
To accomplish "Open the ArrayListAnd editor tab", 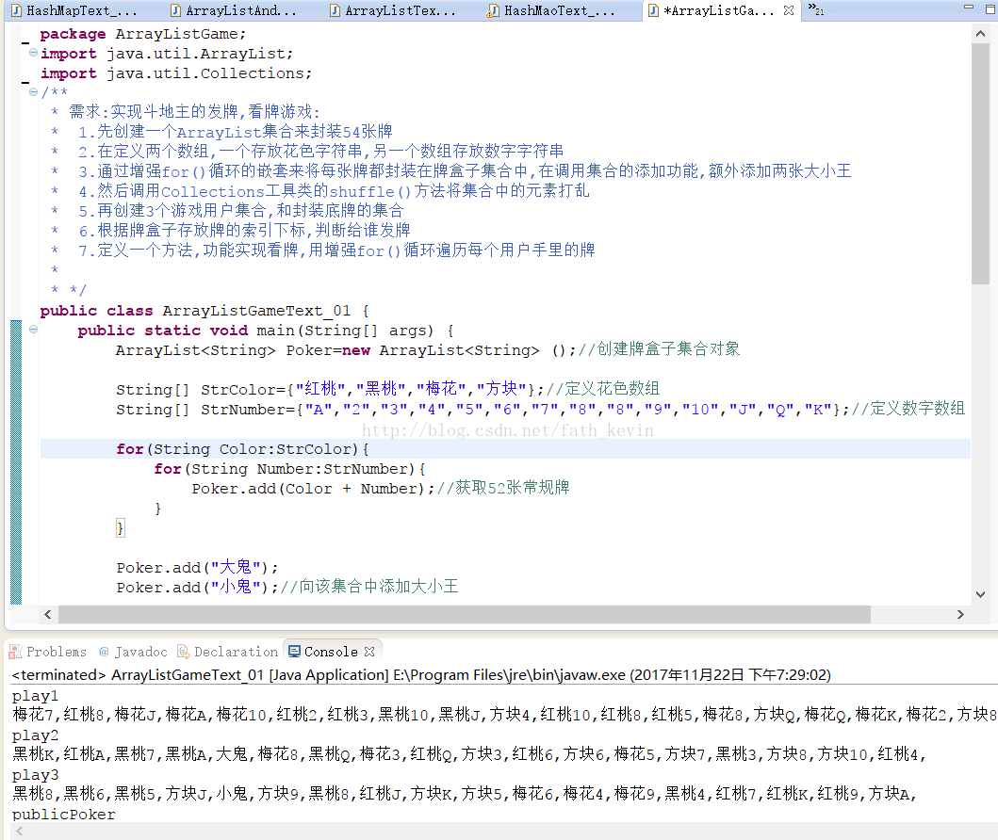I will click(x=235, y=10).
